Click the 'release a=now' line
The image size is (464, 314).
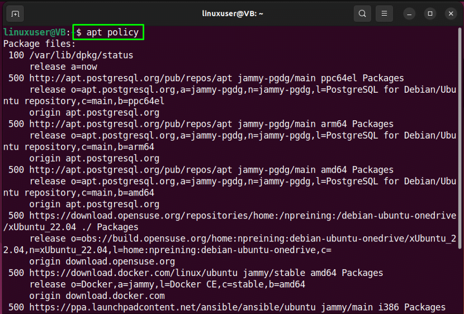(63, 67)
